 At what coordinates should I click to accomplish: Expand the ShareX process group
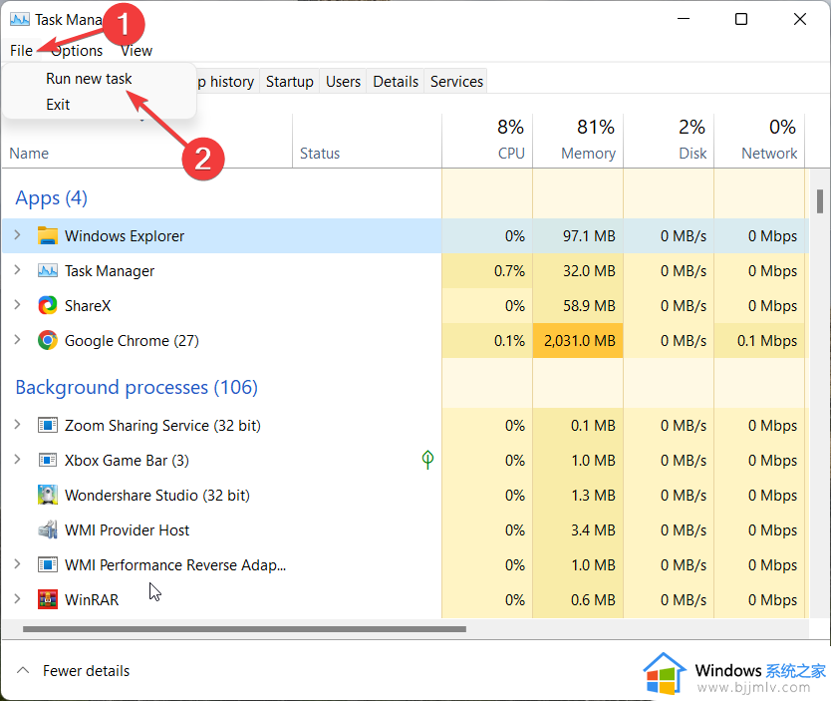tap(17, 305)
